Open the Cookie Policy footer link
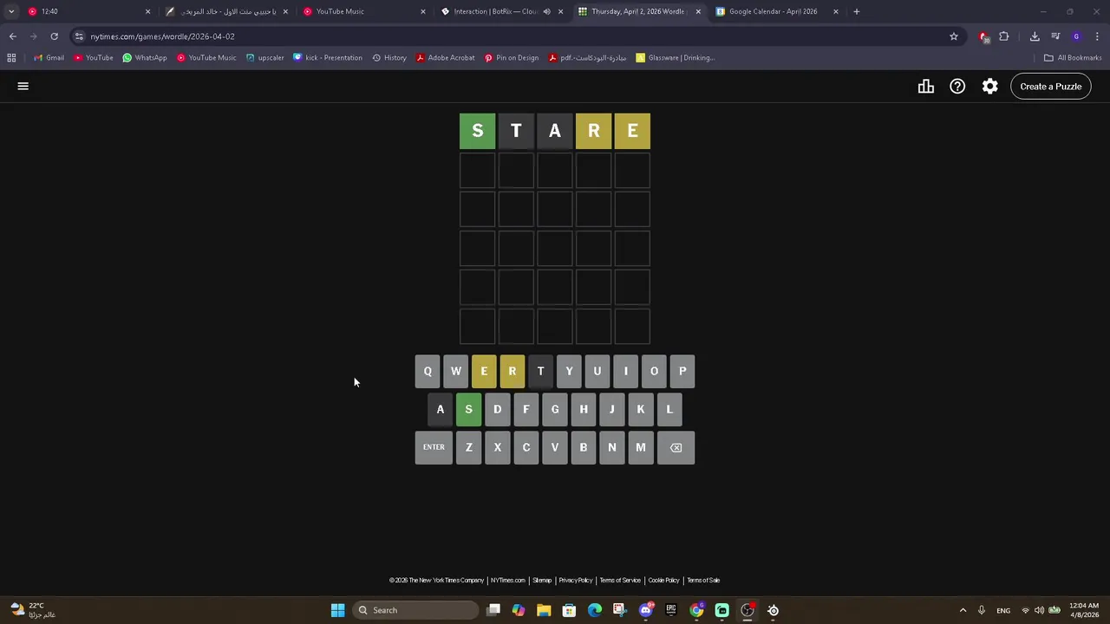The height and width of the screenshot is (624, 1110). click(x=664, y=581)
